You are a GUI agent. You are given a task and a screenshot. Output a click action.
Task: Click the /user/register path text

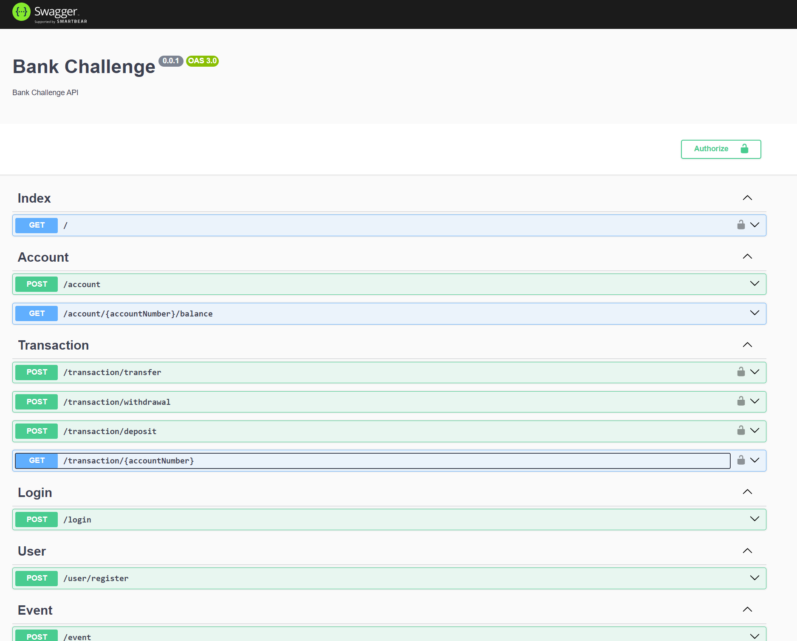tap(96, 578)
